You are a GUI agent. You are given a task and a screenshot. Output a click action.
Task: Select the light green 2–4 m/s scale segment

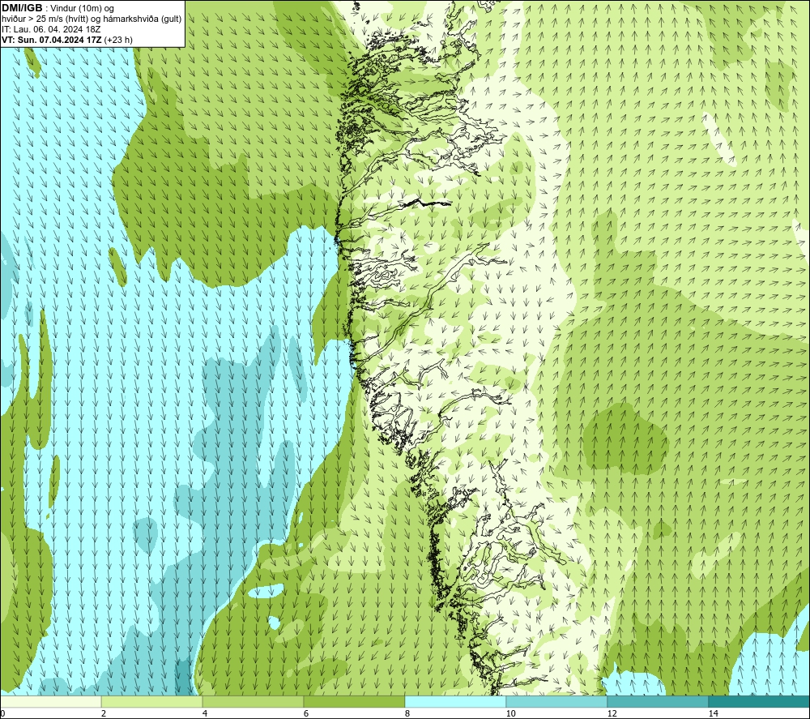coord(152,701)
